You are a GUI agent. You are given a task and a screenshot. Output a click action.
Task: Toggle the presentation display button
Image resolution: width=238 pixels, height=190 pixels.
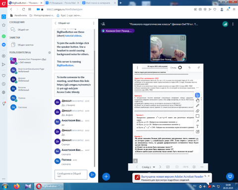[230, 176]
